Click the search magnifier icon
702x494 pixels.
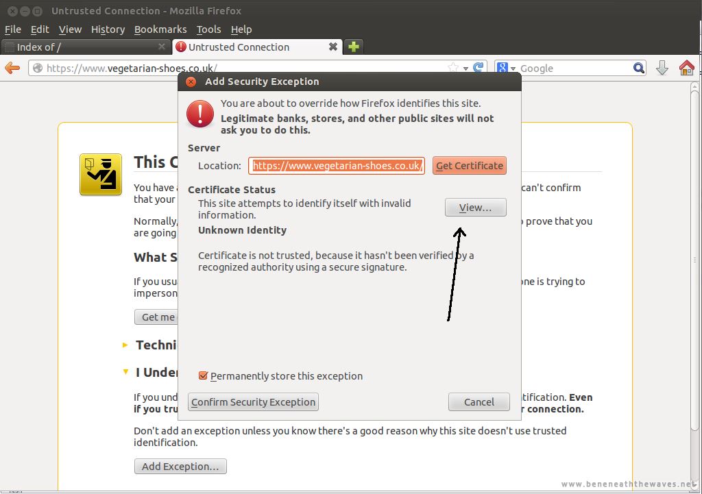[639, 68]
